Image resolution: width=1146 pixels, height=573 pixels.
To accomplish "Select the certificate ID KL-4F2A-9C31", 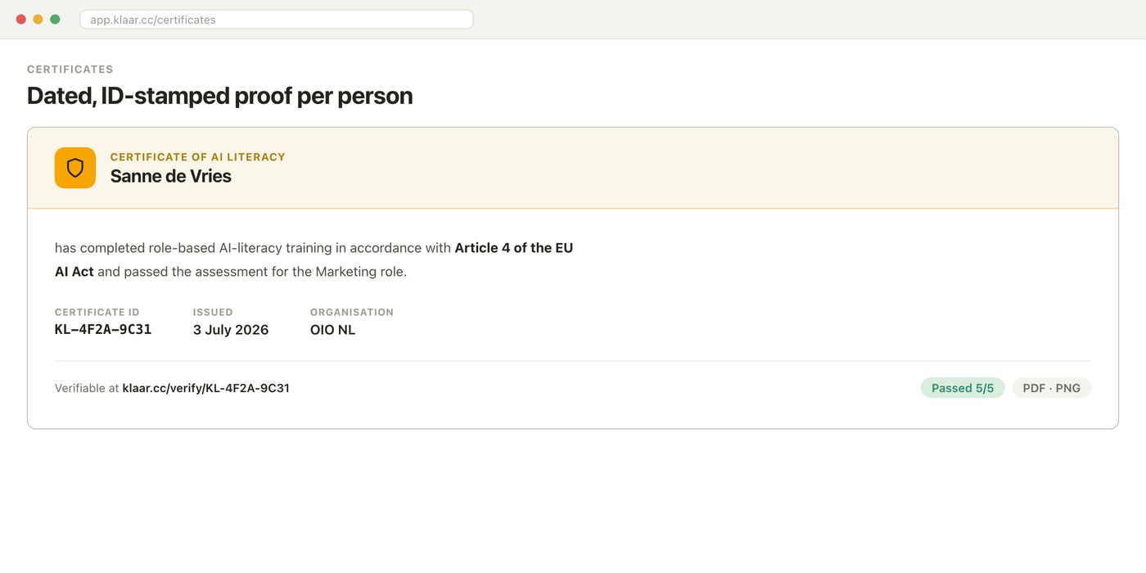I will [103, 330].
